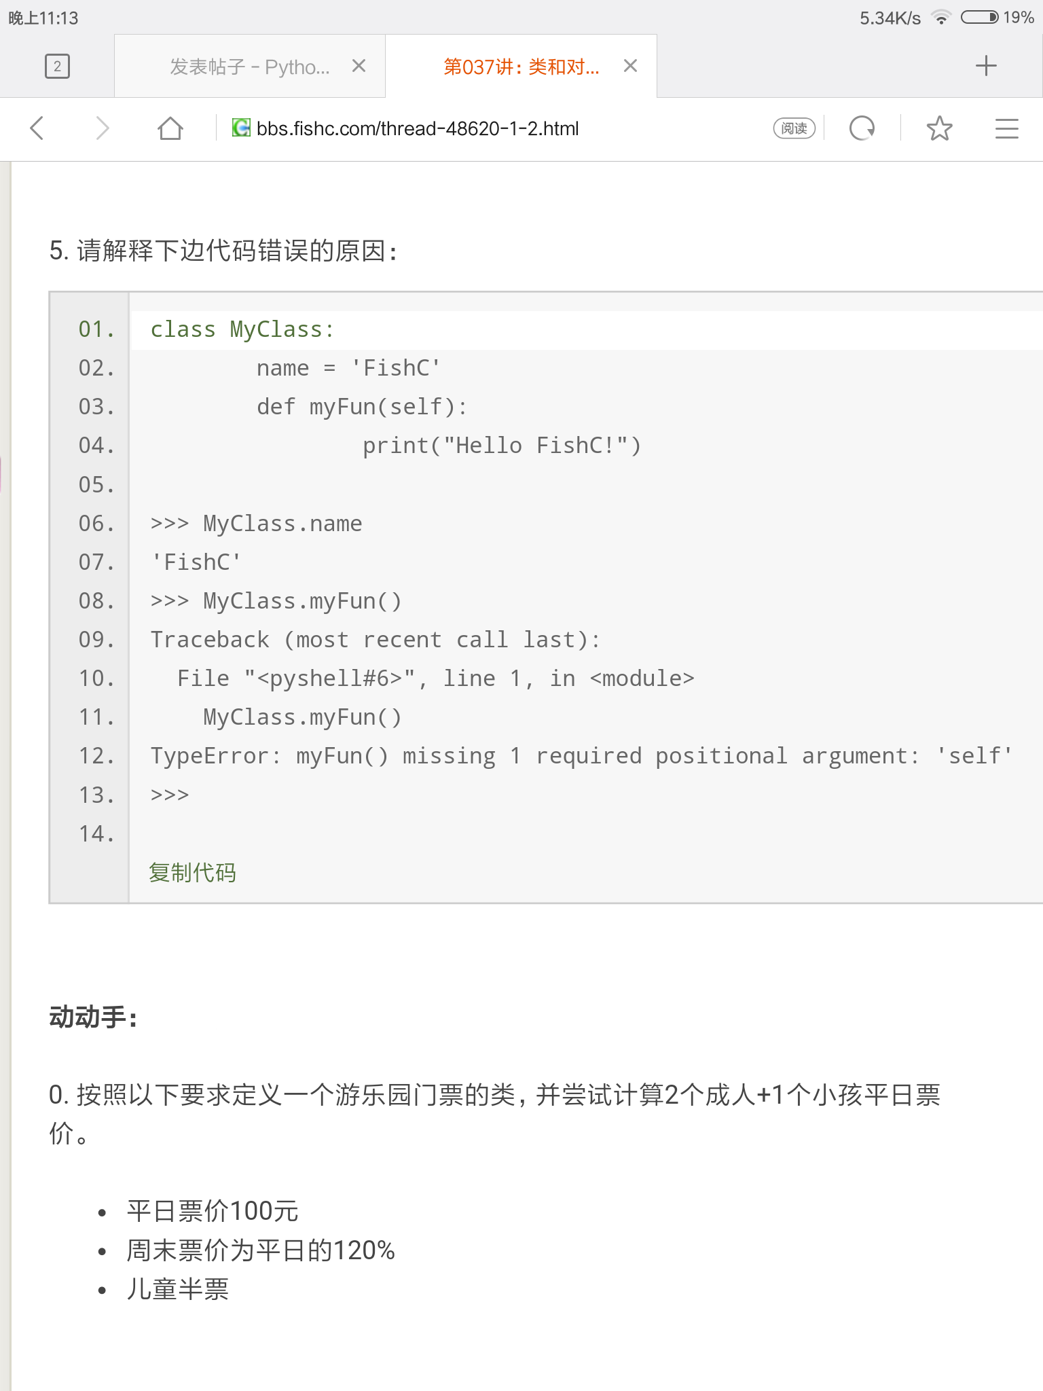Toggle reading mode (阅读)
The width and height of the screenshot is (1043, 1391).
pyautogui.click(x=794, y=128)
